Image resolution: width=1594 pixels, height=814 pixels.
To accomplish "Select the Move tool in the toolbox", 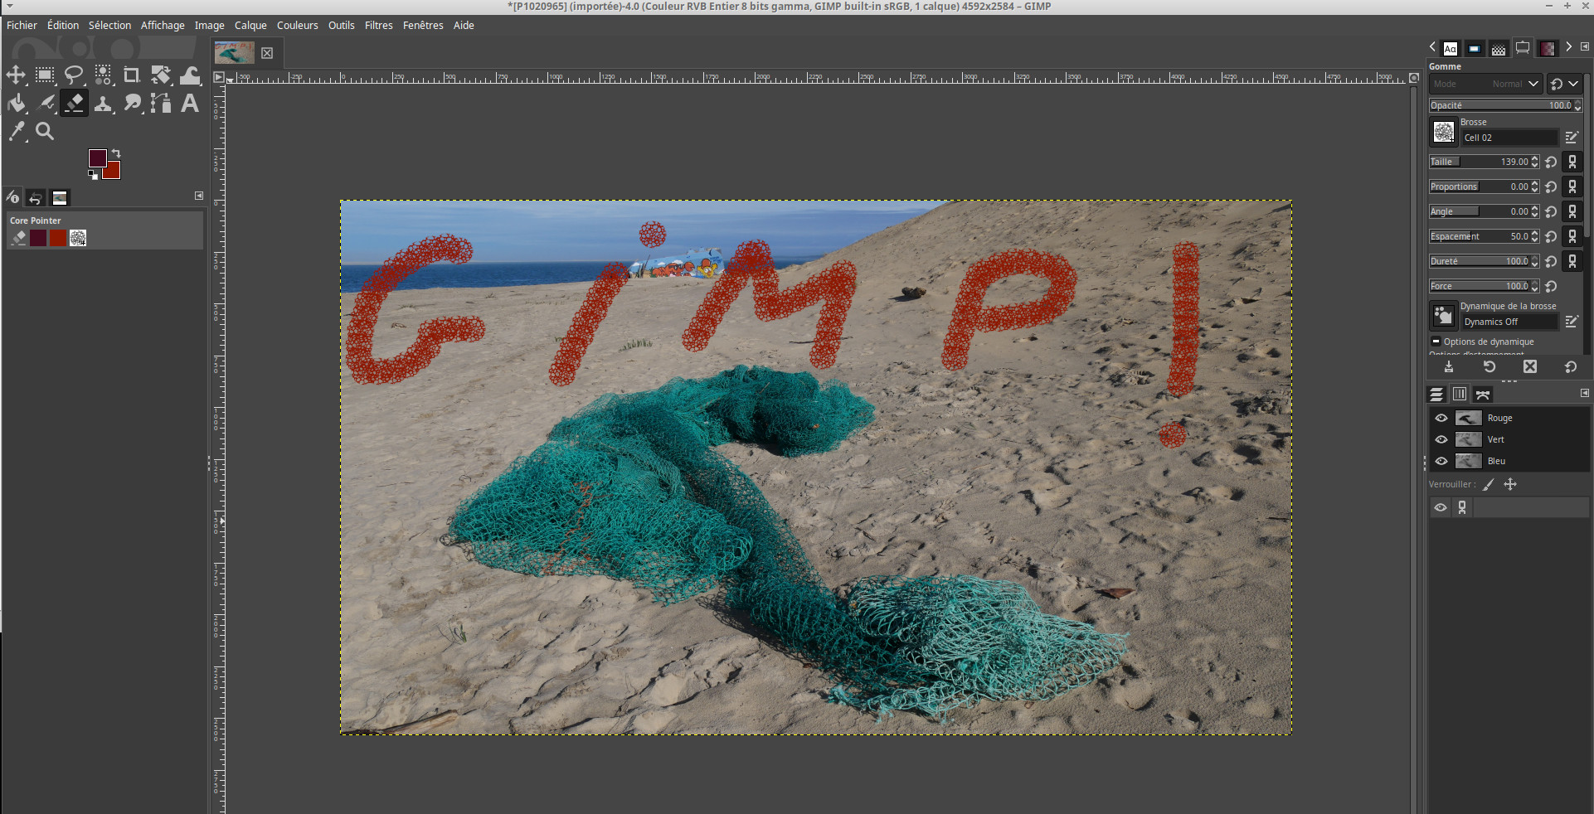I will click(16, 75).
